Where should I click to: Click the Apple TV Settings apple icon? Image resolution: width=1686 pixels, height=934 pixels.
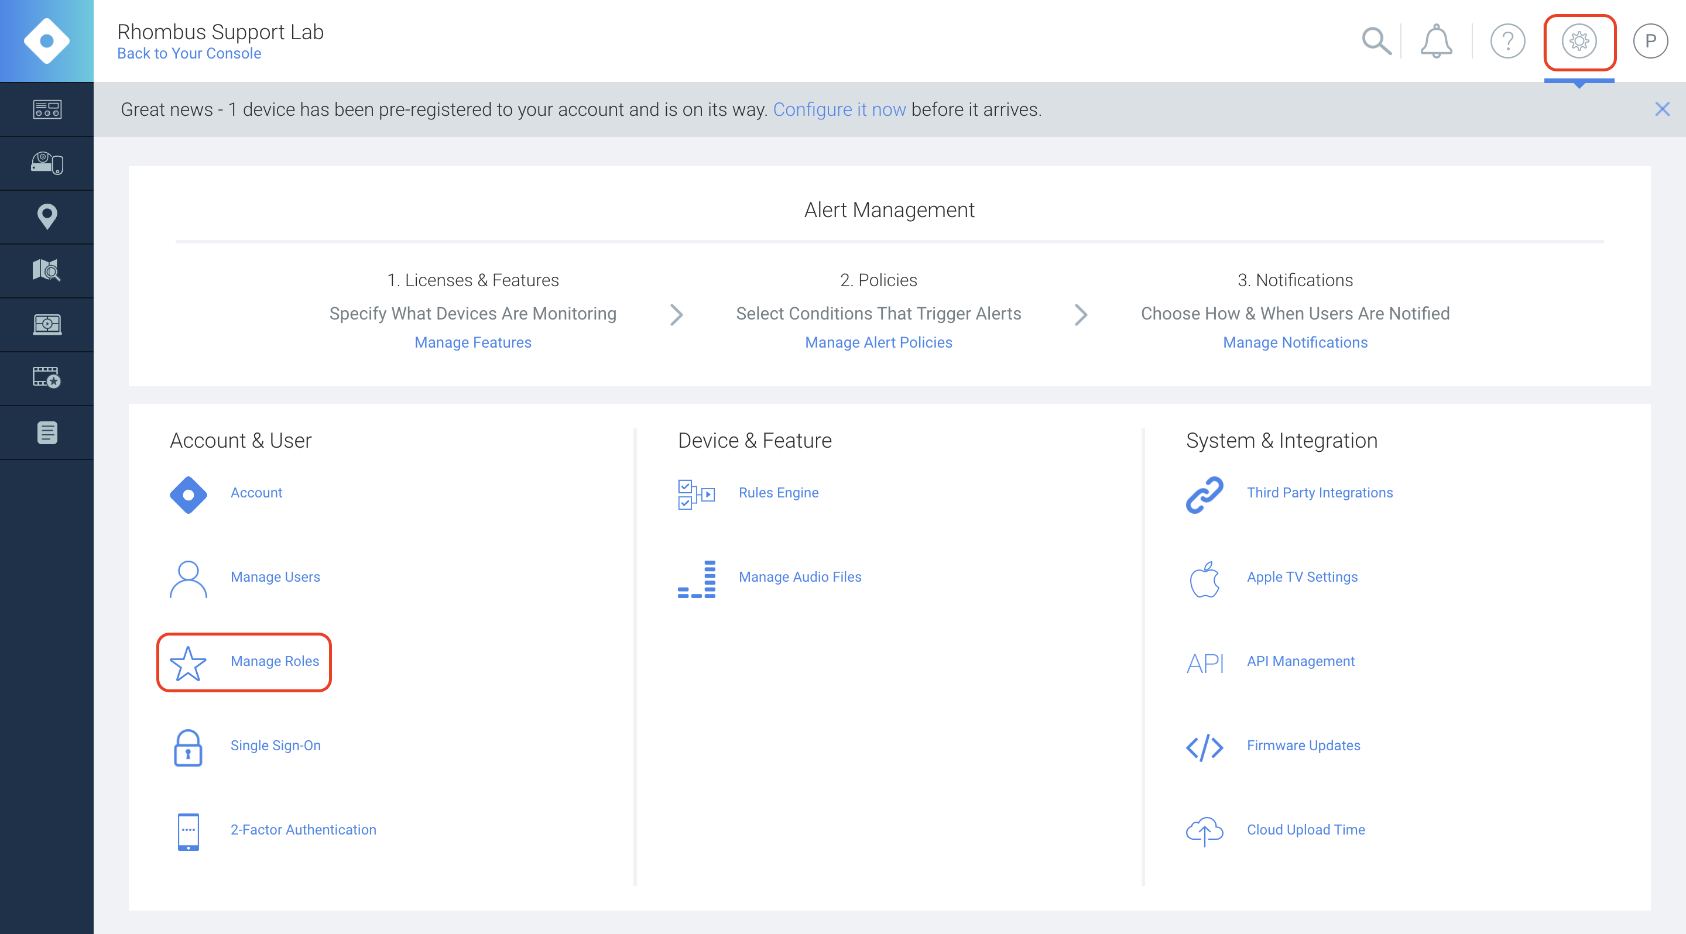click(x=1204, y=578)
